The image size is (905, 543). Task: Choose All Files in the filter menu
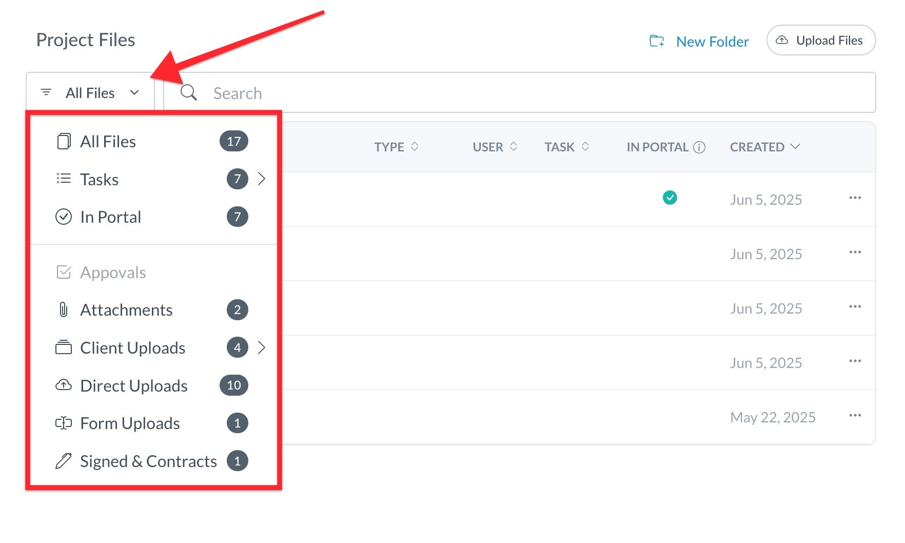[x=108, y=142]
